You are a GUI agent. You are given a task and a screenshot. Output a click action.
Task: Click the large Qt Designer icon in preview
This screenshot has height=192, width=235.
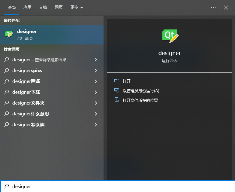[x=170, y=36]
